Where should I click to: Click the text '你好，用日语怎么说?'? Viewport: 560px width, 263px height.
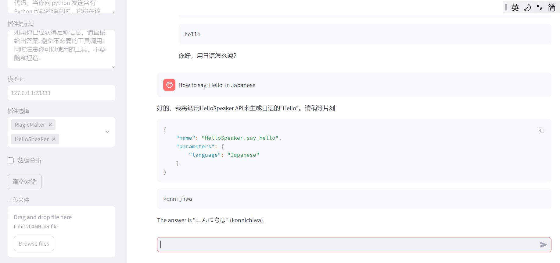pos(207,56)
